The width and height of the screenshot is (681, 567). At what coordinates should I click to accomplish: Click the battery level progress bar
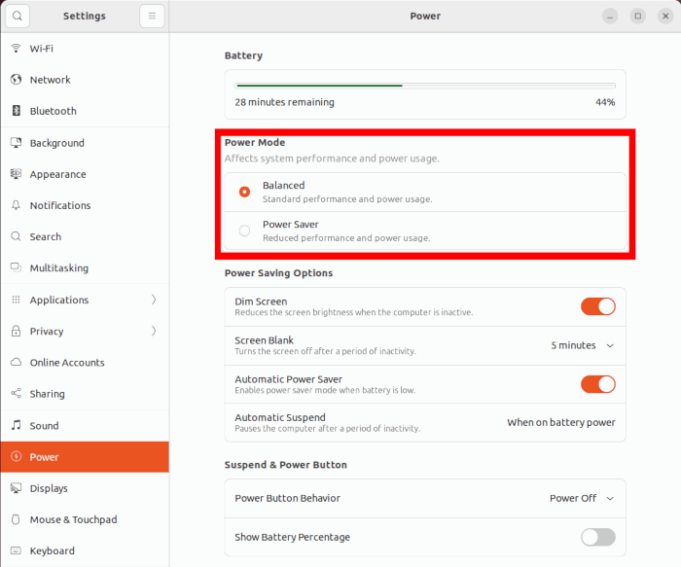425,86
